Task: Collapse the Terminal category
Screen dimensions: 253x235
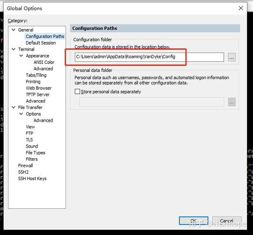Action: pos(14,49)
